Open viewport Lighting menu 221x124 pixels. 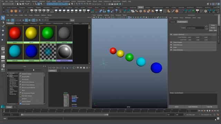coord(106,15)
